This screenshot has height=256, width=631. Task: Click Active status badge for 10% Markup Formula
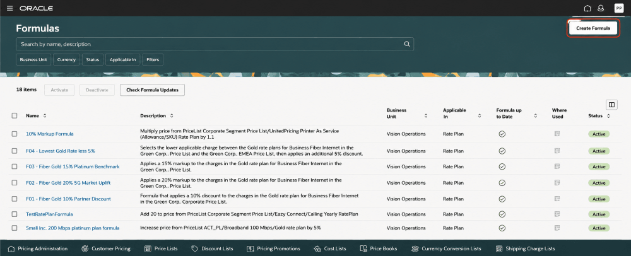pos(599,134)
